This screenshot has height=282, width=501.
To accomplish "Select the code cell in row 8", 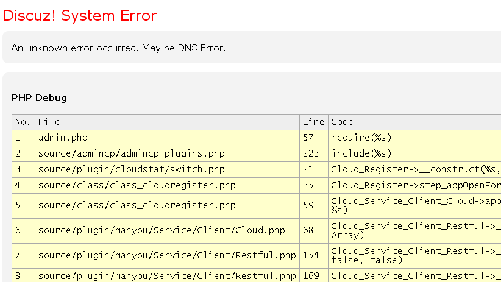I will pos(414,275).
